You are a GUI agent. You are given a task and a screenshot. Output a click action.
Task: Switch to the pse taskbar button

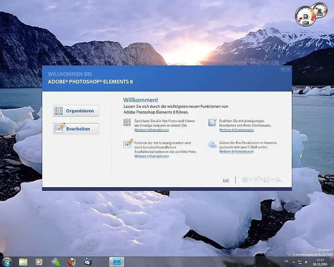(117, 261)
